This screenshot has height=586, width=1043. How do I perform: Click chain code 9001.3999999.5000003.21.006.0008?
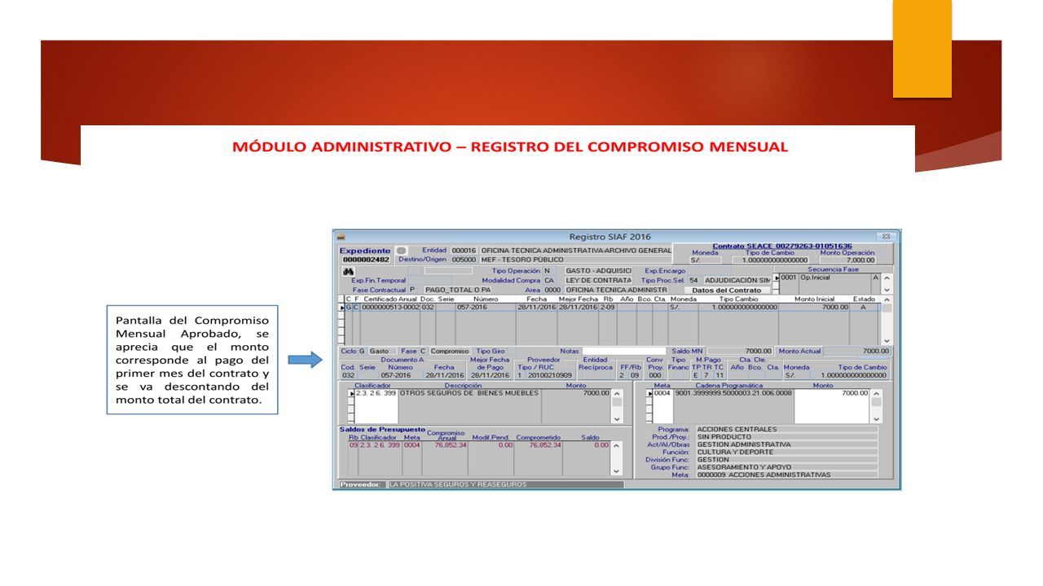(x=733, y=393)
